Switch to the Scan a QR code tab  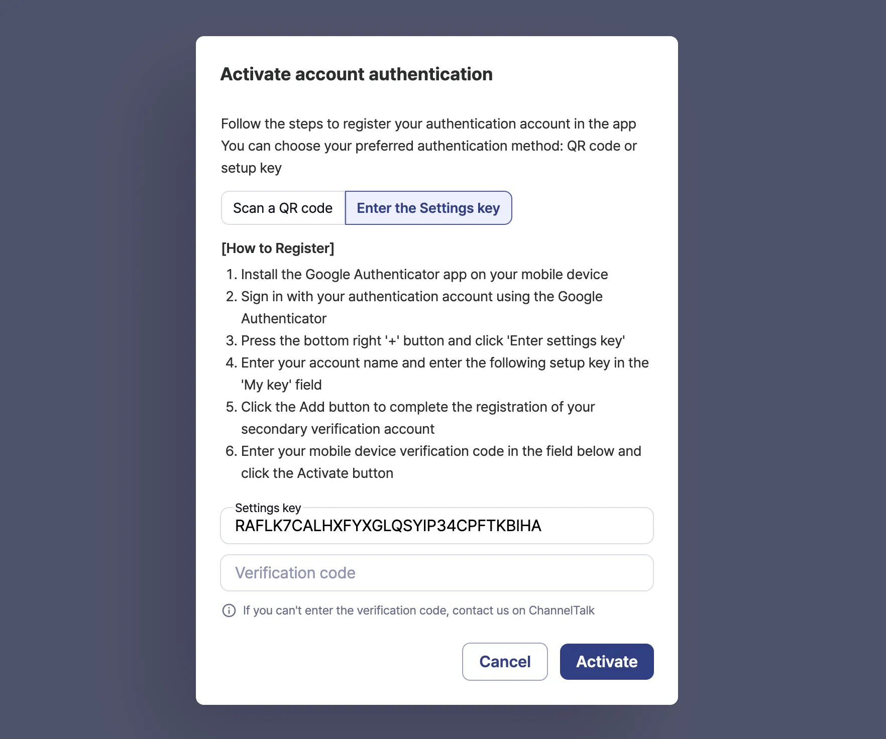tap(283, 208)
